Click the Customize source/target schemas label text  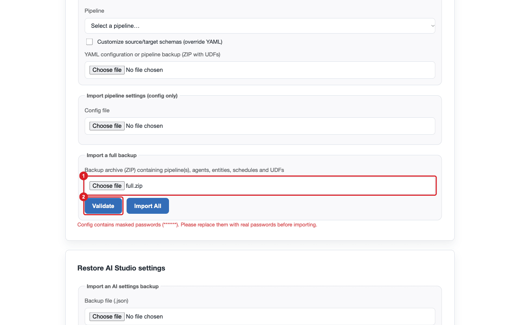pyautogui.click(x=160, y=42)
